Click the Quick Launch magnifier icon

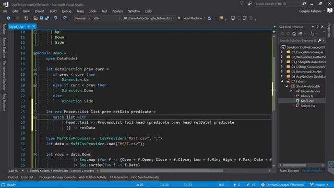click(304, 4)
